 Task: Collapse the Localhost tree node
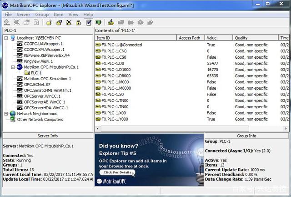(6, 38)
